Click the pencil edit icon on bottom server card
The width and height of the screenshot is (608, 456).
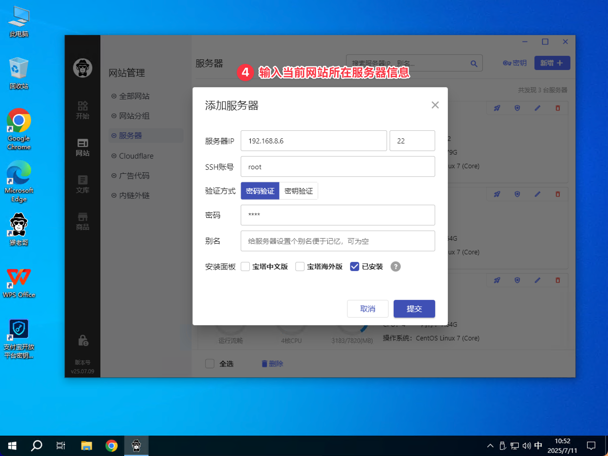(x=538, y=280)
